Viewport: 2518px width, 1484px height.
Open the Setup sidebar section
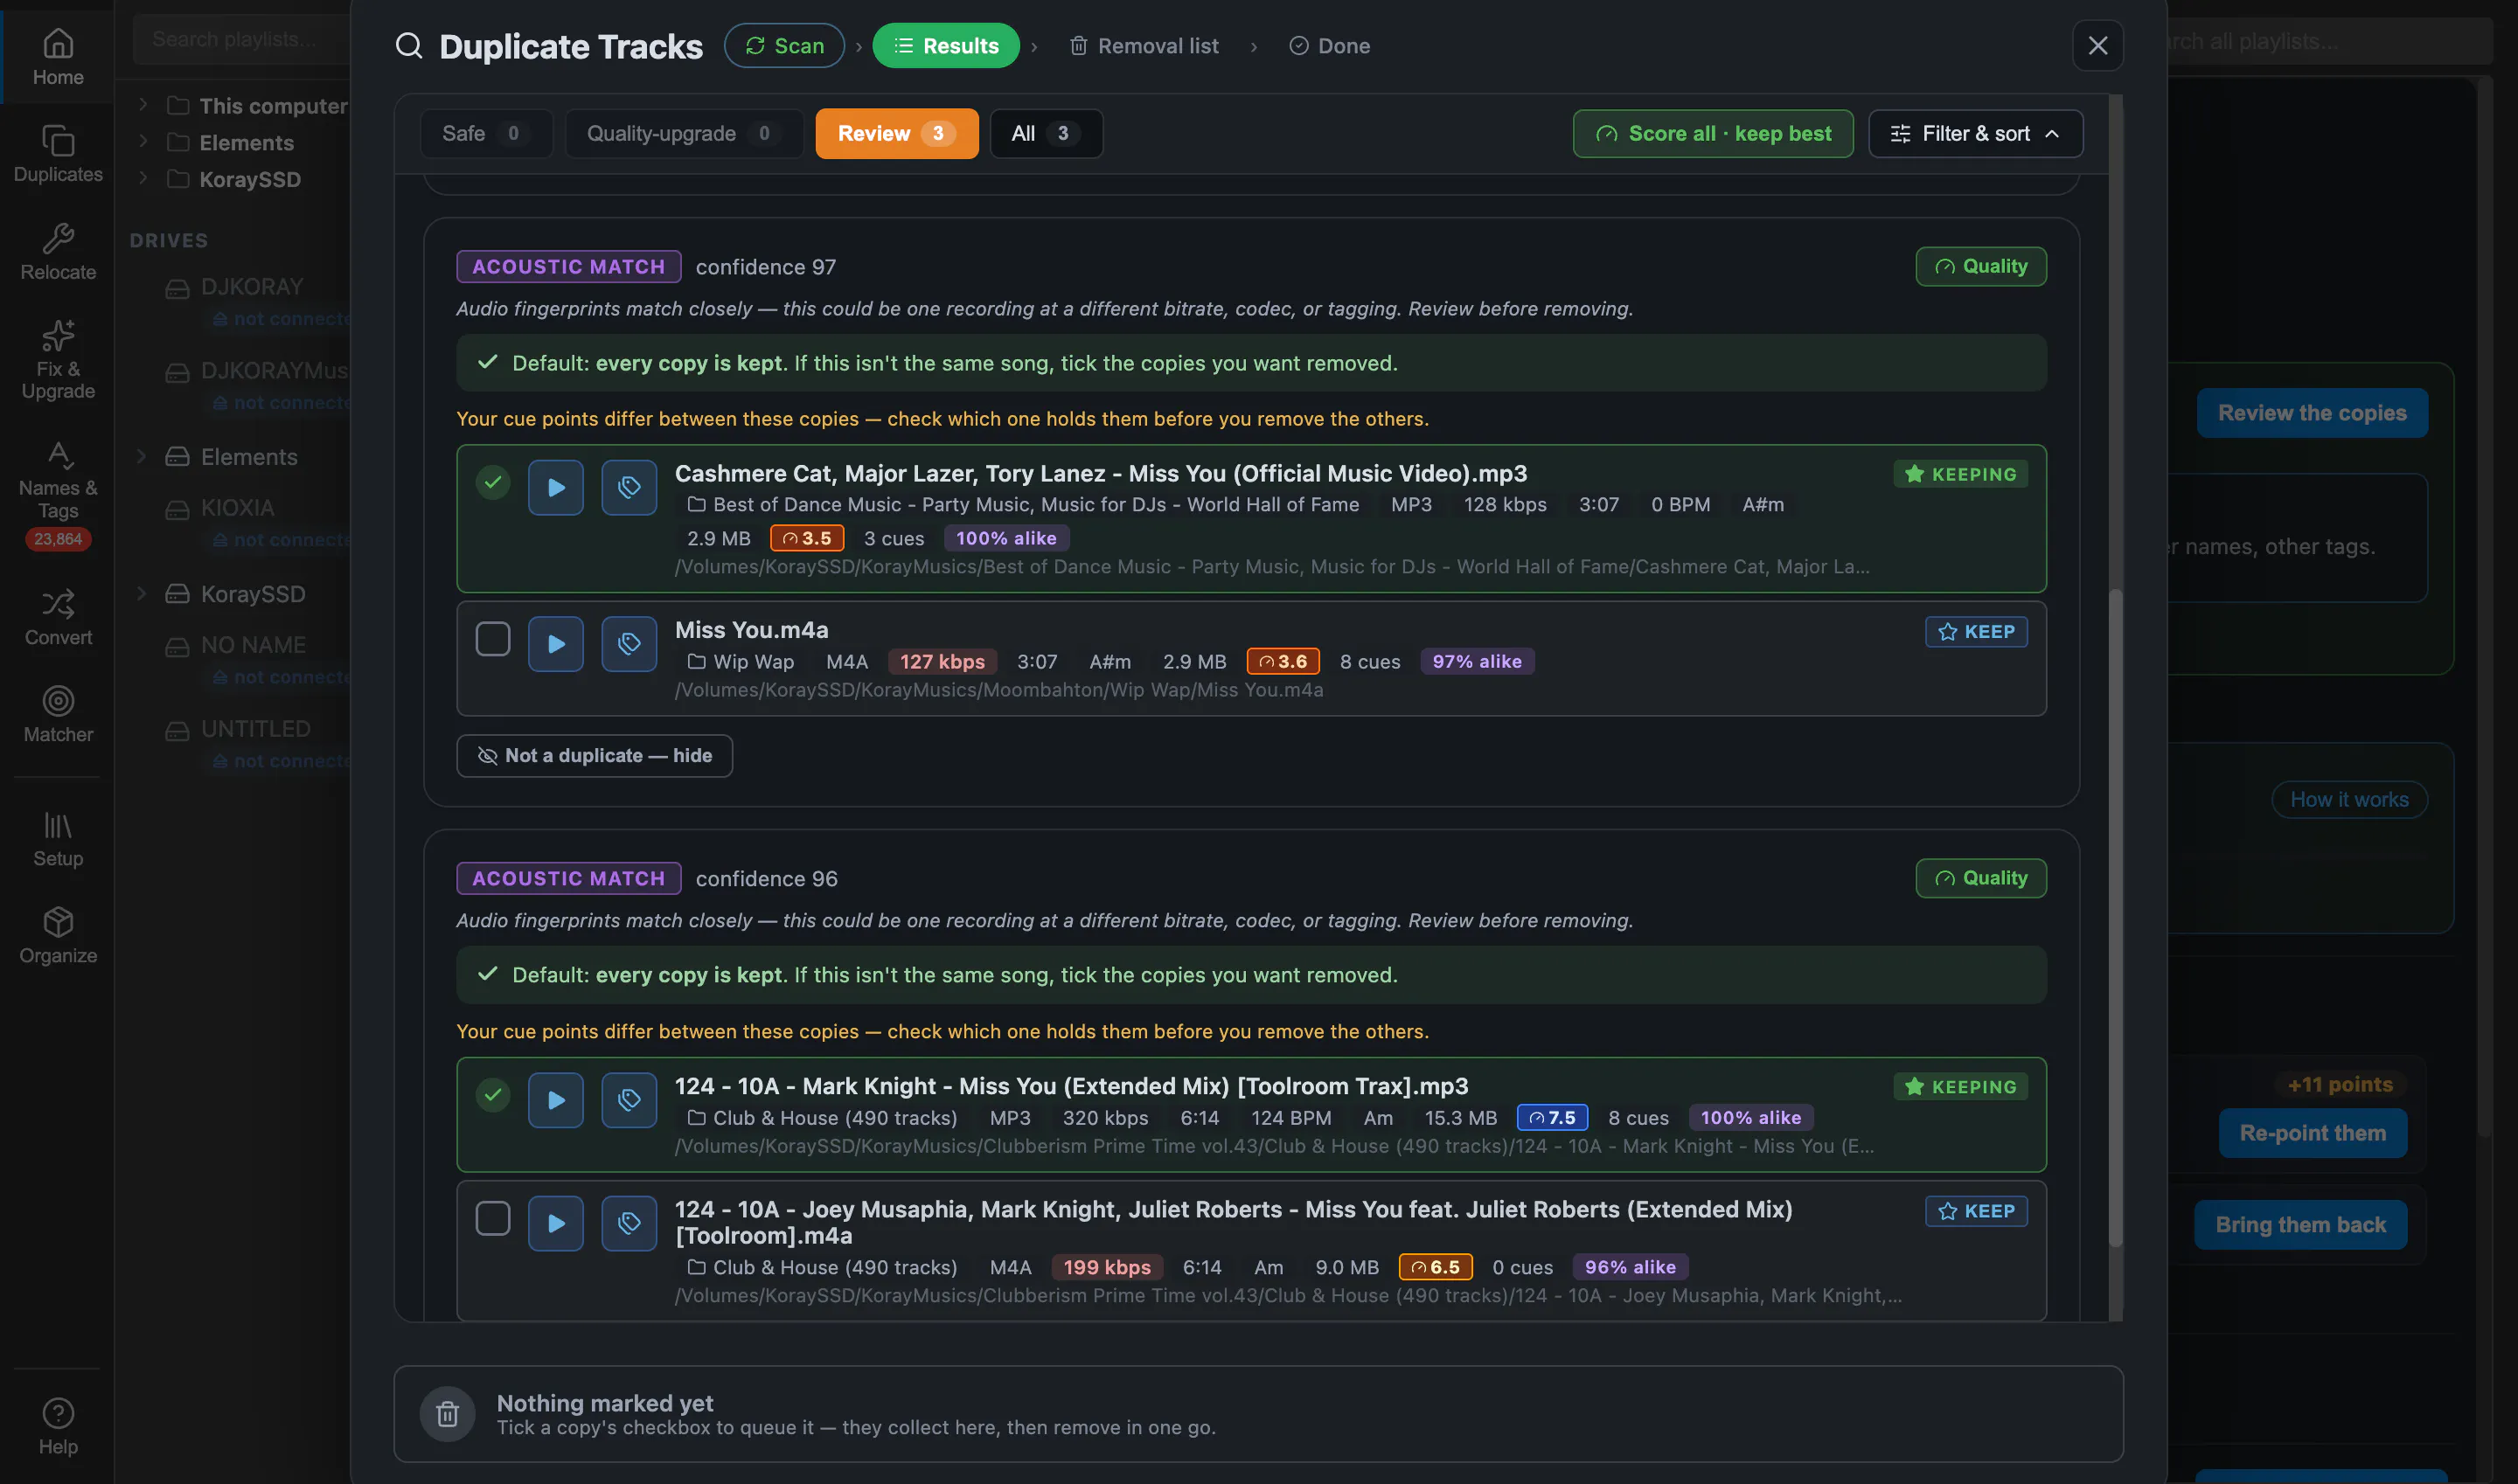[57, 838]
